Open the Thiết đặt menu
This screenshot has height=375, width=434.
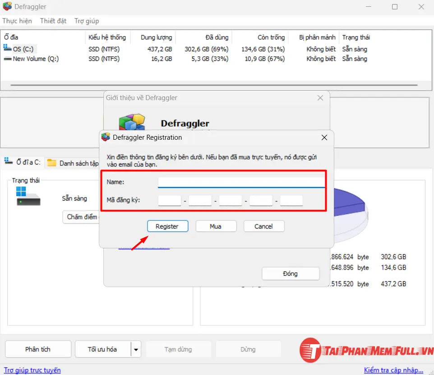53,21
